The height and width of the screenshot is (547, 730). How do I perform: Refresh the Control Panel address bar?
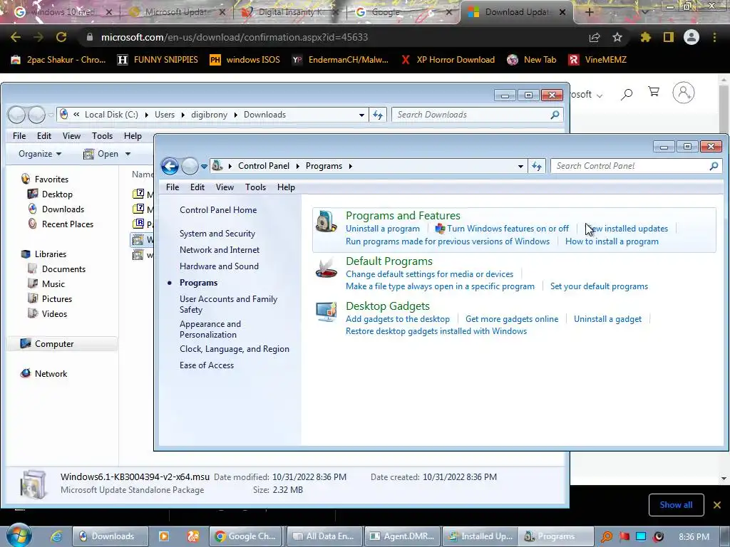tap(537, 166)
